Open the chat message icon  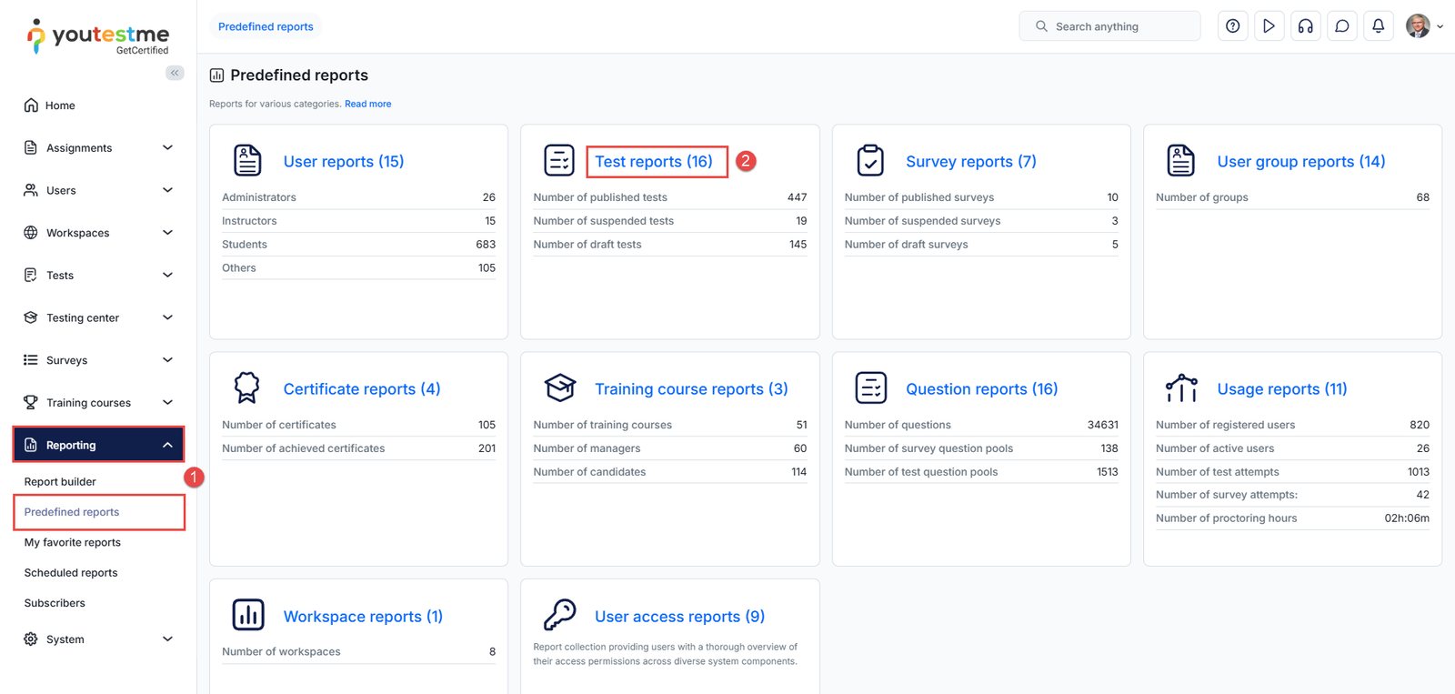tap(1341, 26)
